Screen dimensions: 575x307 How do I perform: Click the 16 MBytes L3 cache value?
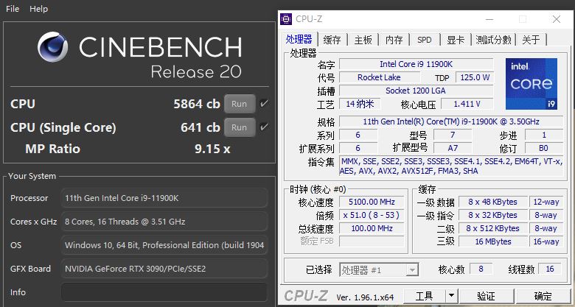click(x=492, y=241)
